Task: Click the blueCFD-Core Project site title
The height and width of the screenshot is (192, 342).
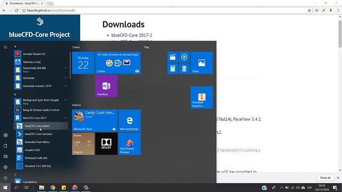Action: click(39, 34)
